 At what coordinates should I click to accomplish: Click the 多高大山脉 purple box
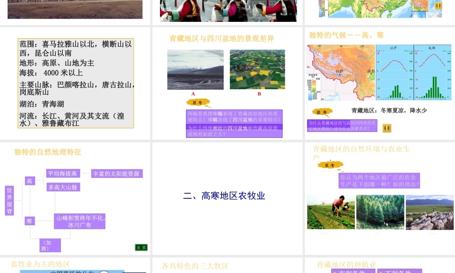(x=63, y=187)
